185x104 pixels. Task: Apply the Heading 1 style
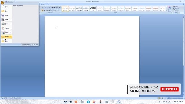click(79, 9)
